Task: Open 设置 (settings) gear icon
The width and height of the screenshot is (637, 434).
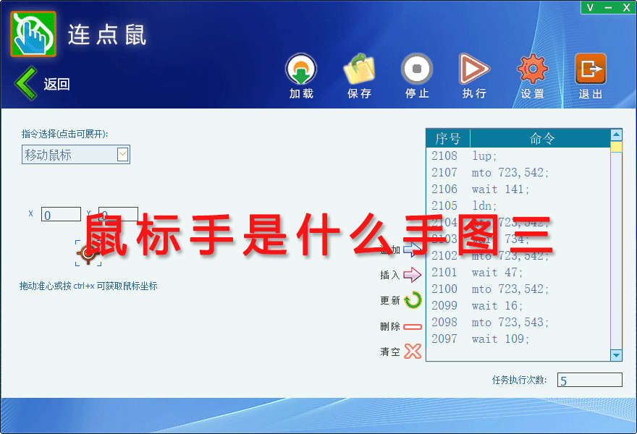Action: coord(533,69)
